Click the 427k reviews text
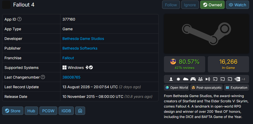This screenshot has height=124, width=253. tap(185, 68)
